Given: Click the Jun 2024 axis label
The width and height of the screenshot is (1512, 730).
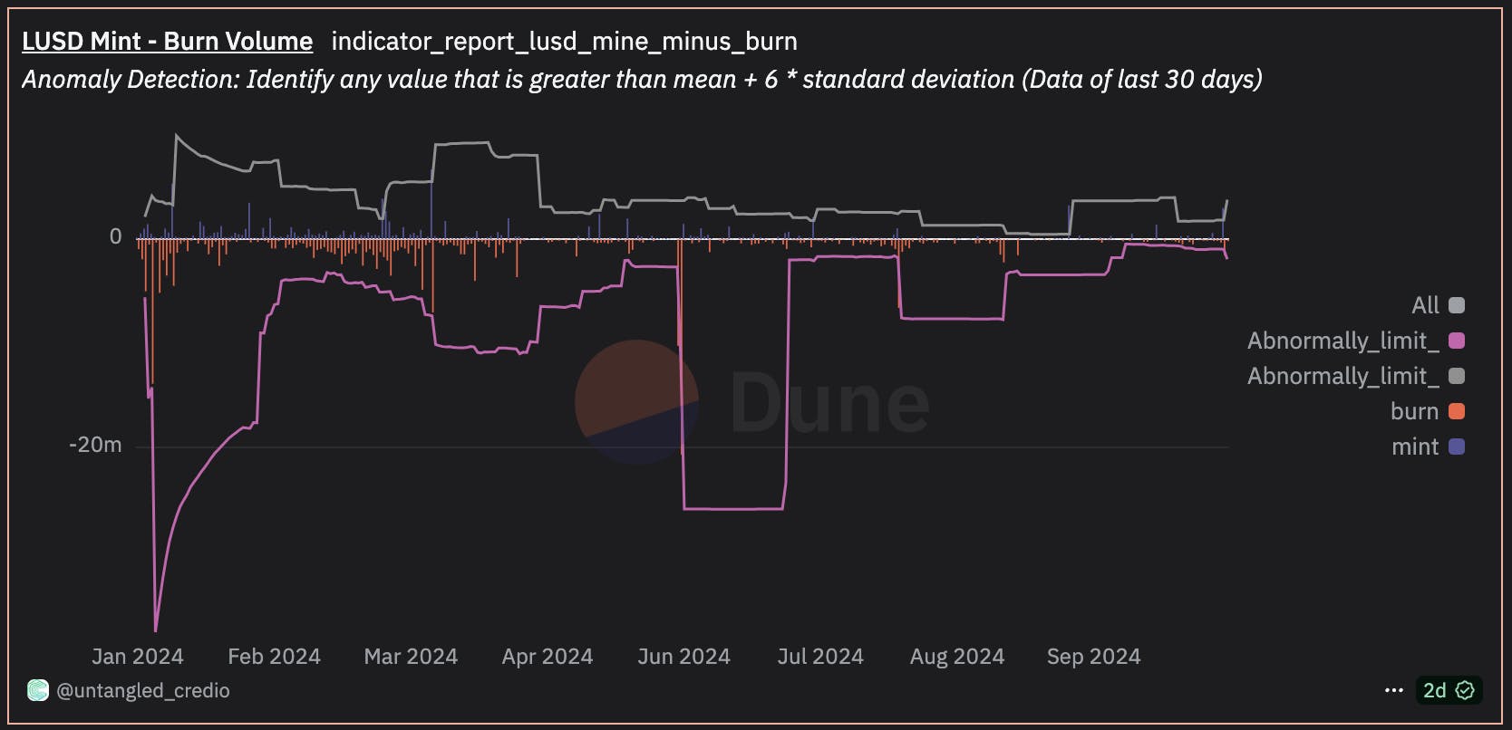Looking at the screenshot, I should click(683, 657).
